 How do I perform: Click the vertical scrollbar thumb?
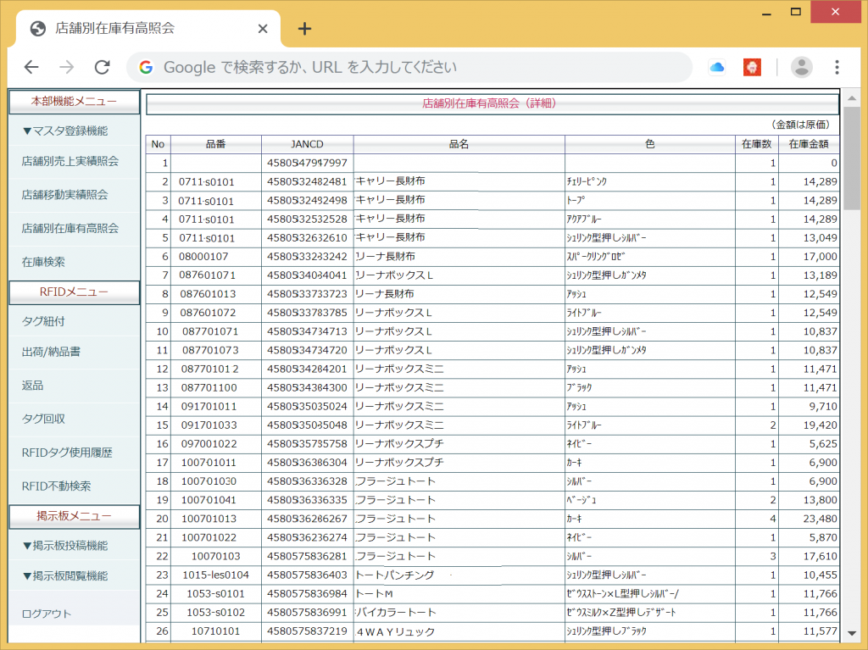point(852,158)
